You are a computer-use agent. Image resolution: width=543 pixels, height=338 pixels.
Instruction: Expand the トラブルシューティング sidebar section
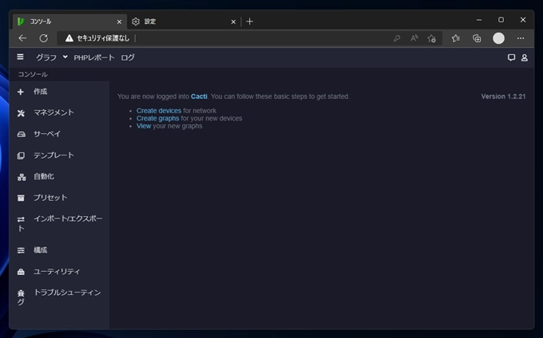coord(59,297)
